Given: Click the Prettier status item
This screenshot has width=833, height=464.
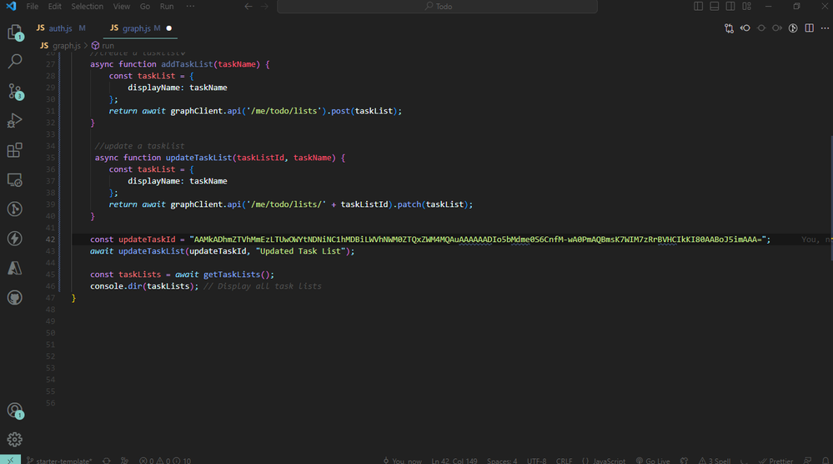Looking at the screenshot, I should 775,461.
